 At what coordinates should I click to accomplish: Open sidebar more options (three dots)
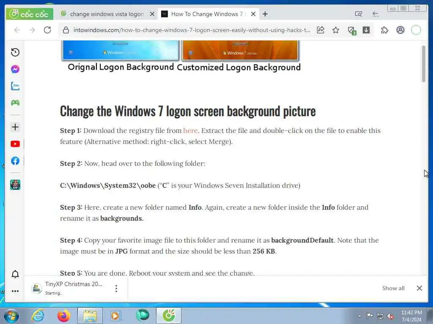15,291
